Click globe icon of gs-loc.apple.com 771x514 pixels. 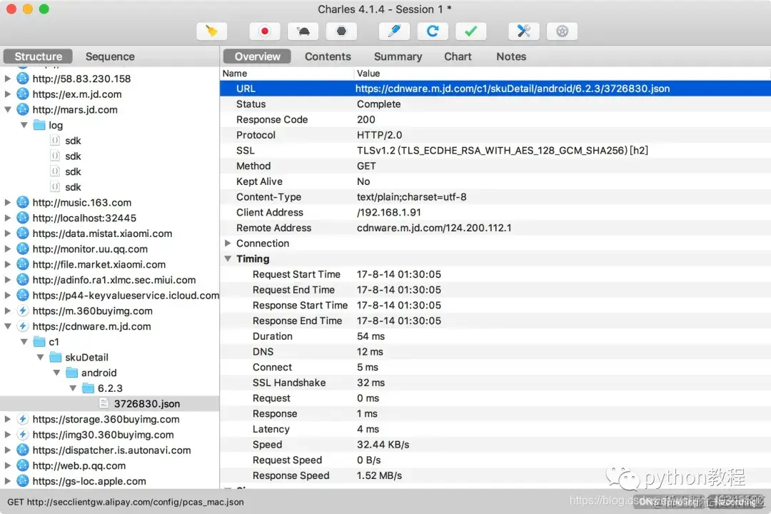23,481
